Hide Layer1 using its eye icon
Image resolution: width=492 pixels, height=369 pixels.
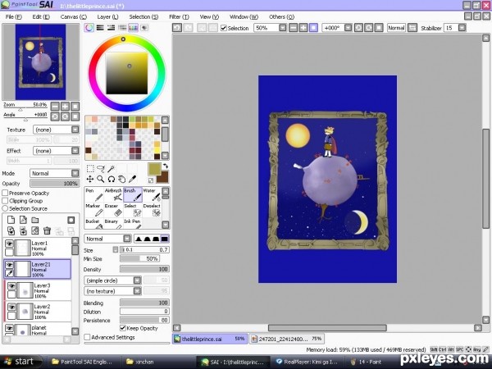(9, 244)
